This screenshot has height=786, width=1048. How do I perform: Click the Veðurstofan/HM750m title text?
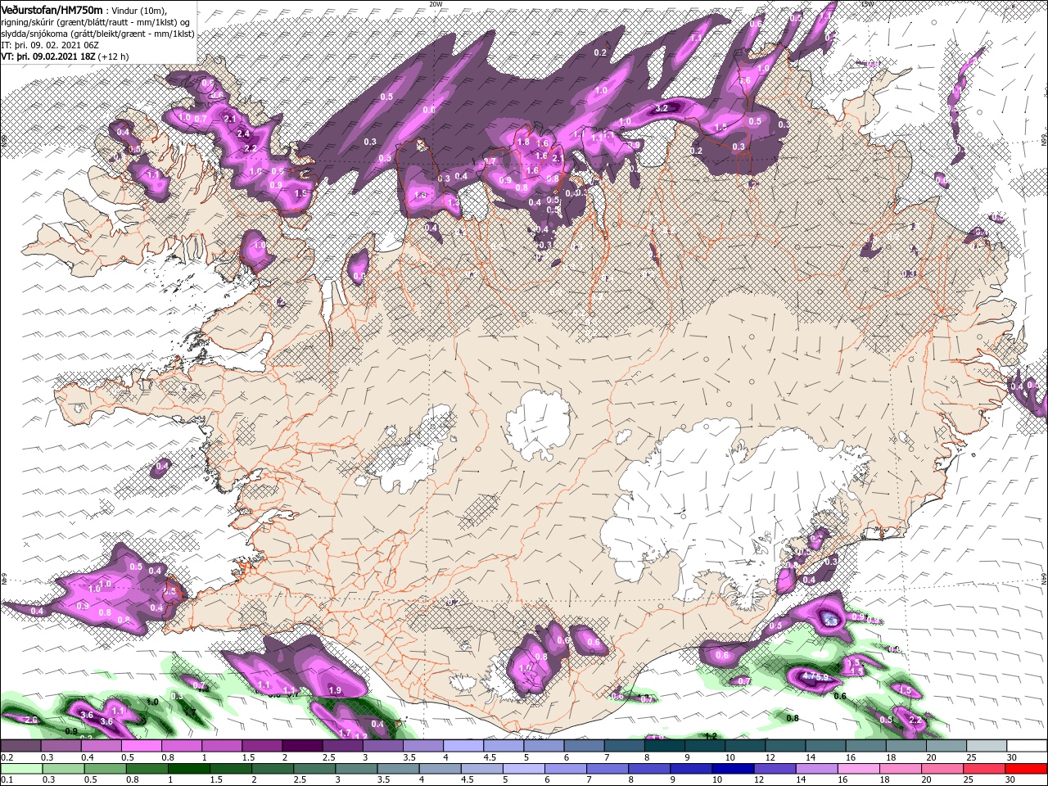52,9
